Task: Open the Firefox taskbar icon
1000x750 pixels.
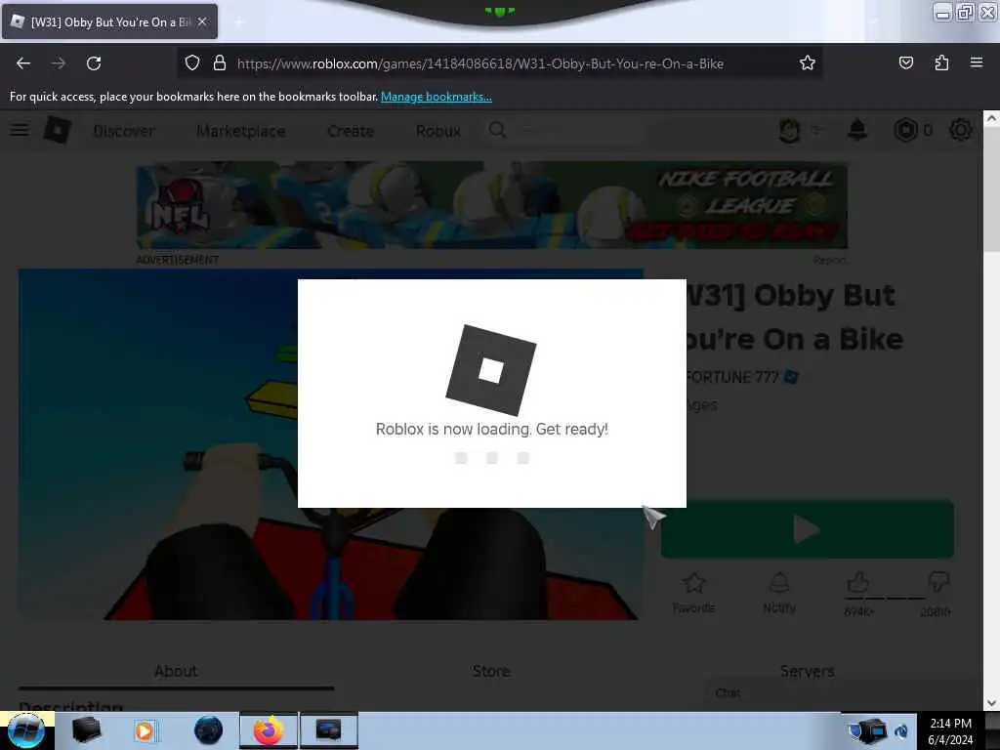Action: tap(269, 730)
